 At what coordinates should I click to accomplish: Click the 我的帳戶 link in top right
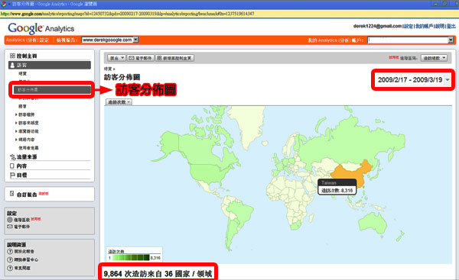[424, 26]
